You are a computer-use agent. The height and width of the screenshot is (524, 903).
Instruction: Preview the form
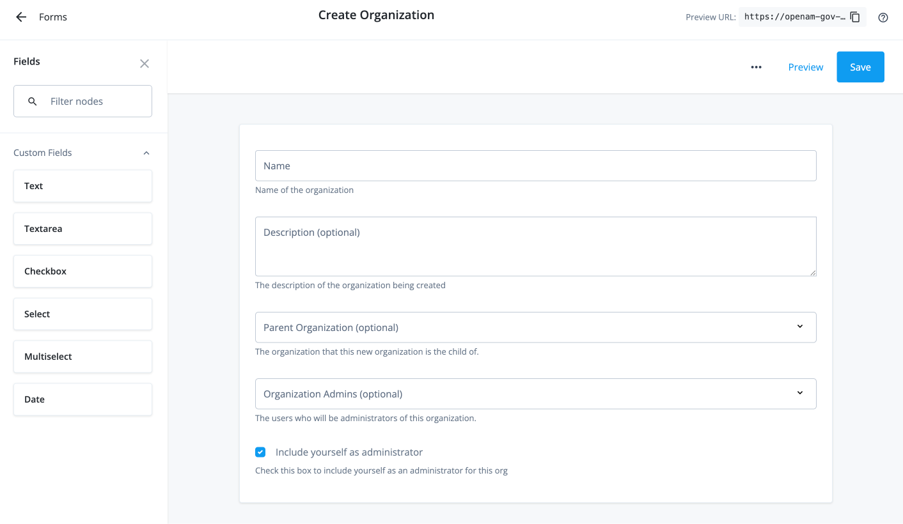[x=805, y=66]
